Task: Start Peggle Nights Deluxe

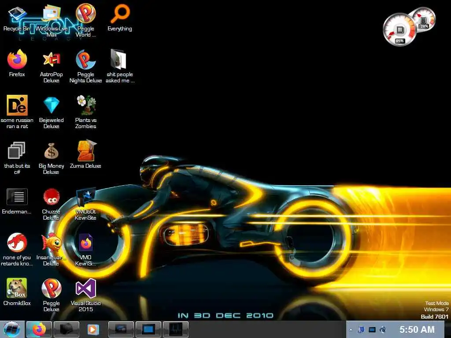Action: coord(86,67)
